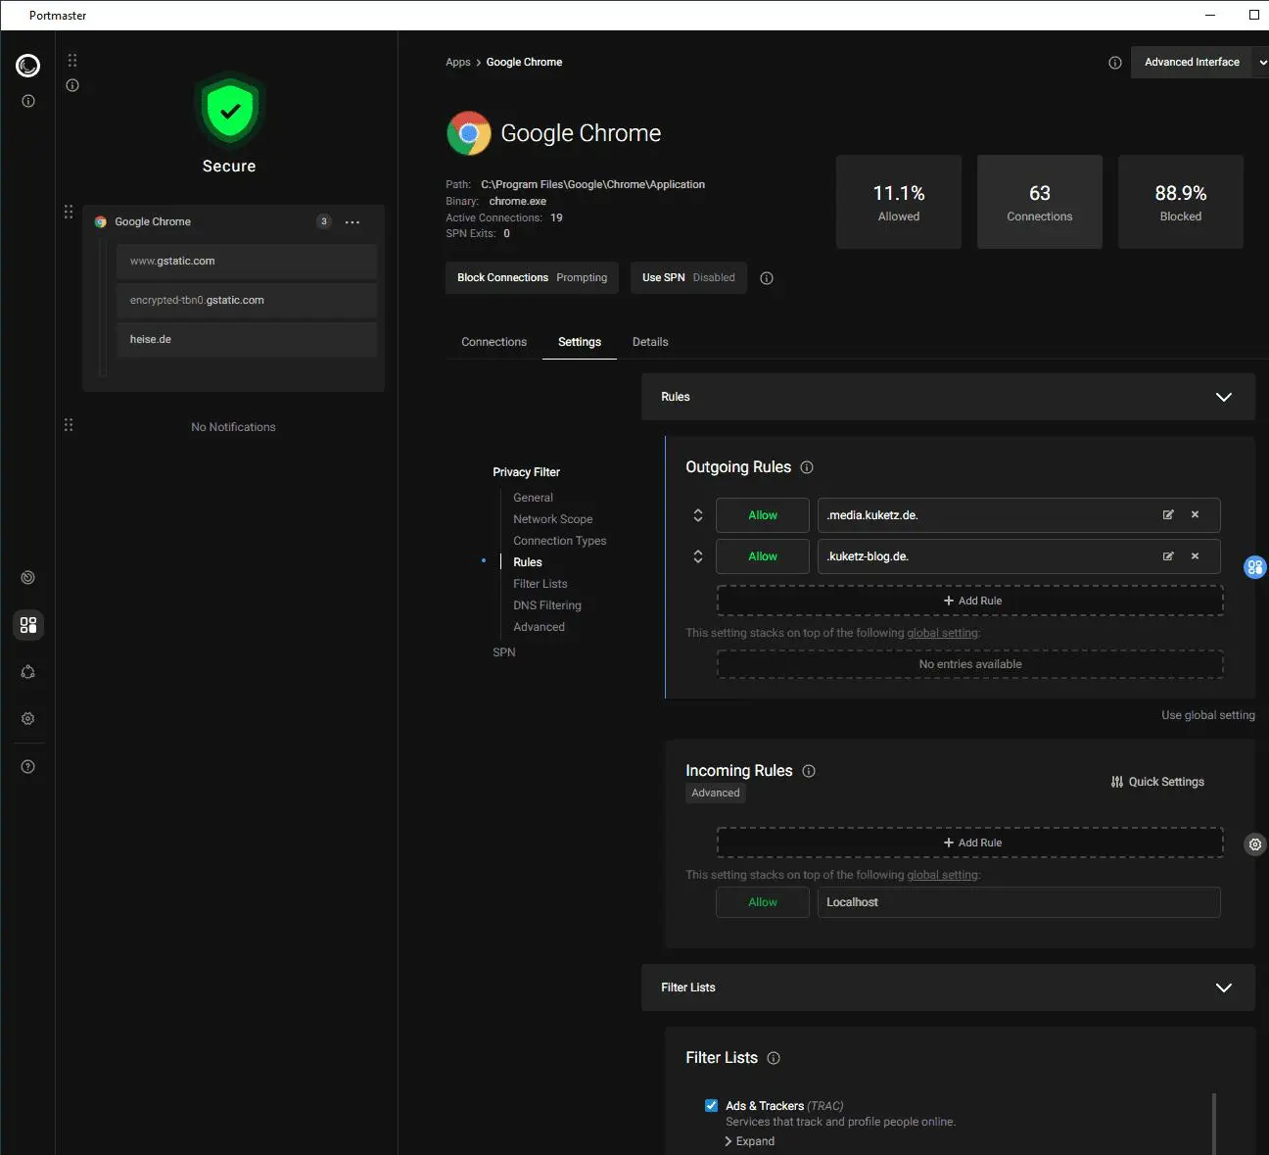Viewport: 1269px width, 1155px height.
Task: Add Rule under Incoming Rules
Action: pos(970,842)
